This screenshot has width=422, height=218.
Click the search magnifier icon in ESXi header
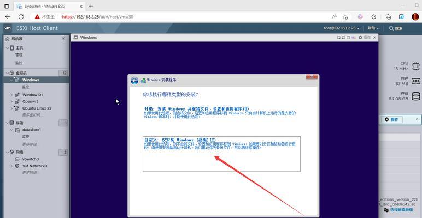point(391,28)
